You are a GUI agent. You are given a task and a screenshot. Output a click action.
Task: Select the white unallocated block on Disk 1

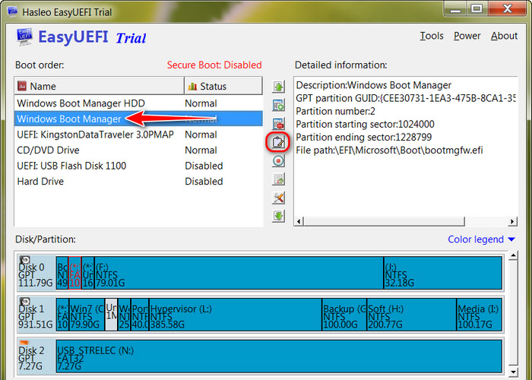(x=111, y=315)
